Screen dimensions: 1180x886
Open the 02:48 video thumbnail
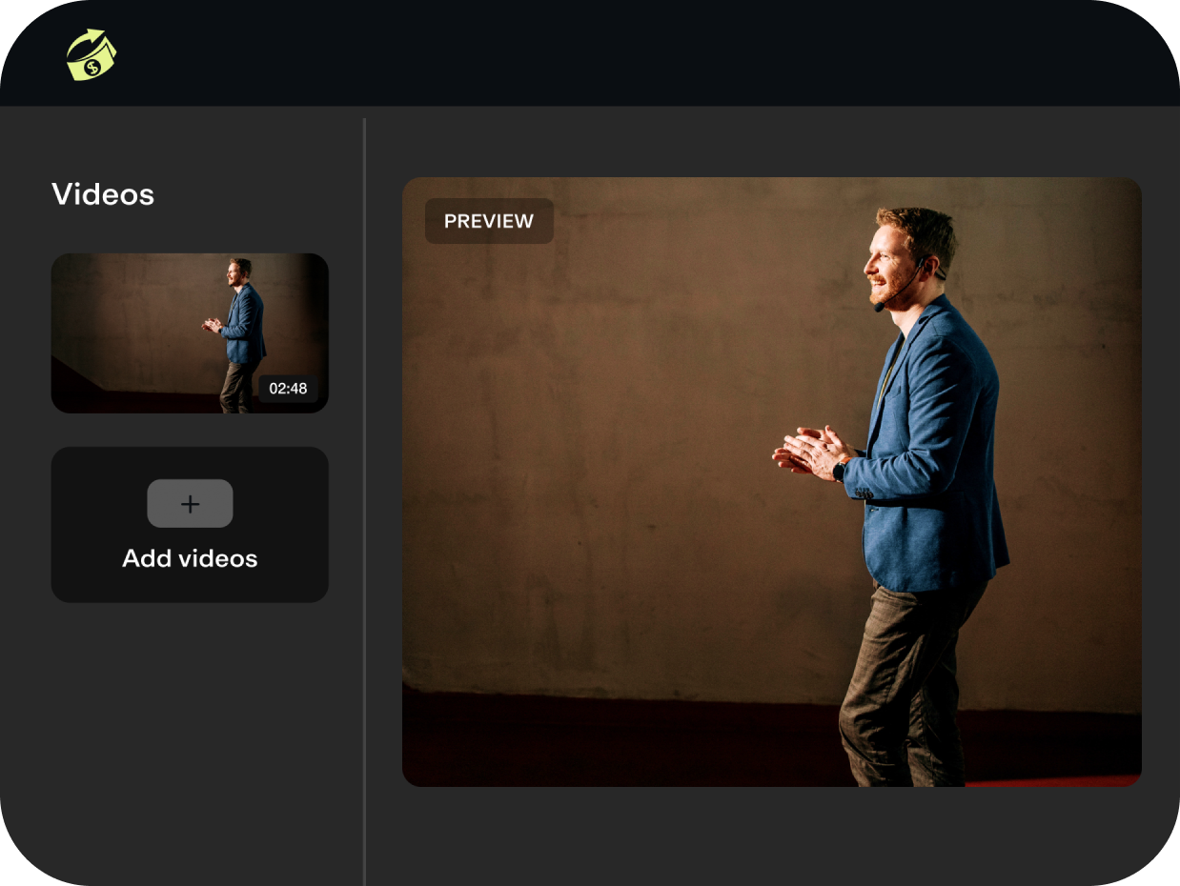(x=190, y=333)
